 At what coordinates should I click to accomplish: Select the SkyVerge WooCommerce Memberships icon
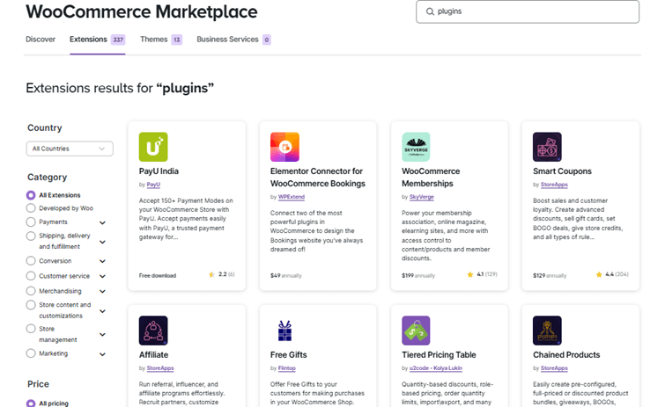[416, 147]
